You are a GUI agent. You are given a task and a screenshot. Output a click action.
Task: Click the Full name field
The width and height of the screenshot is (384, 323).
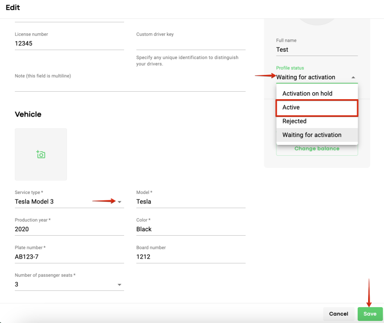317,50
